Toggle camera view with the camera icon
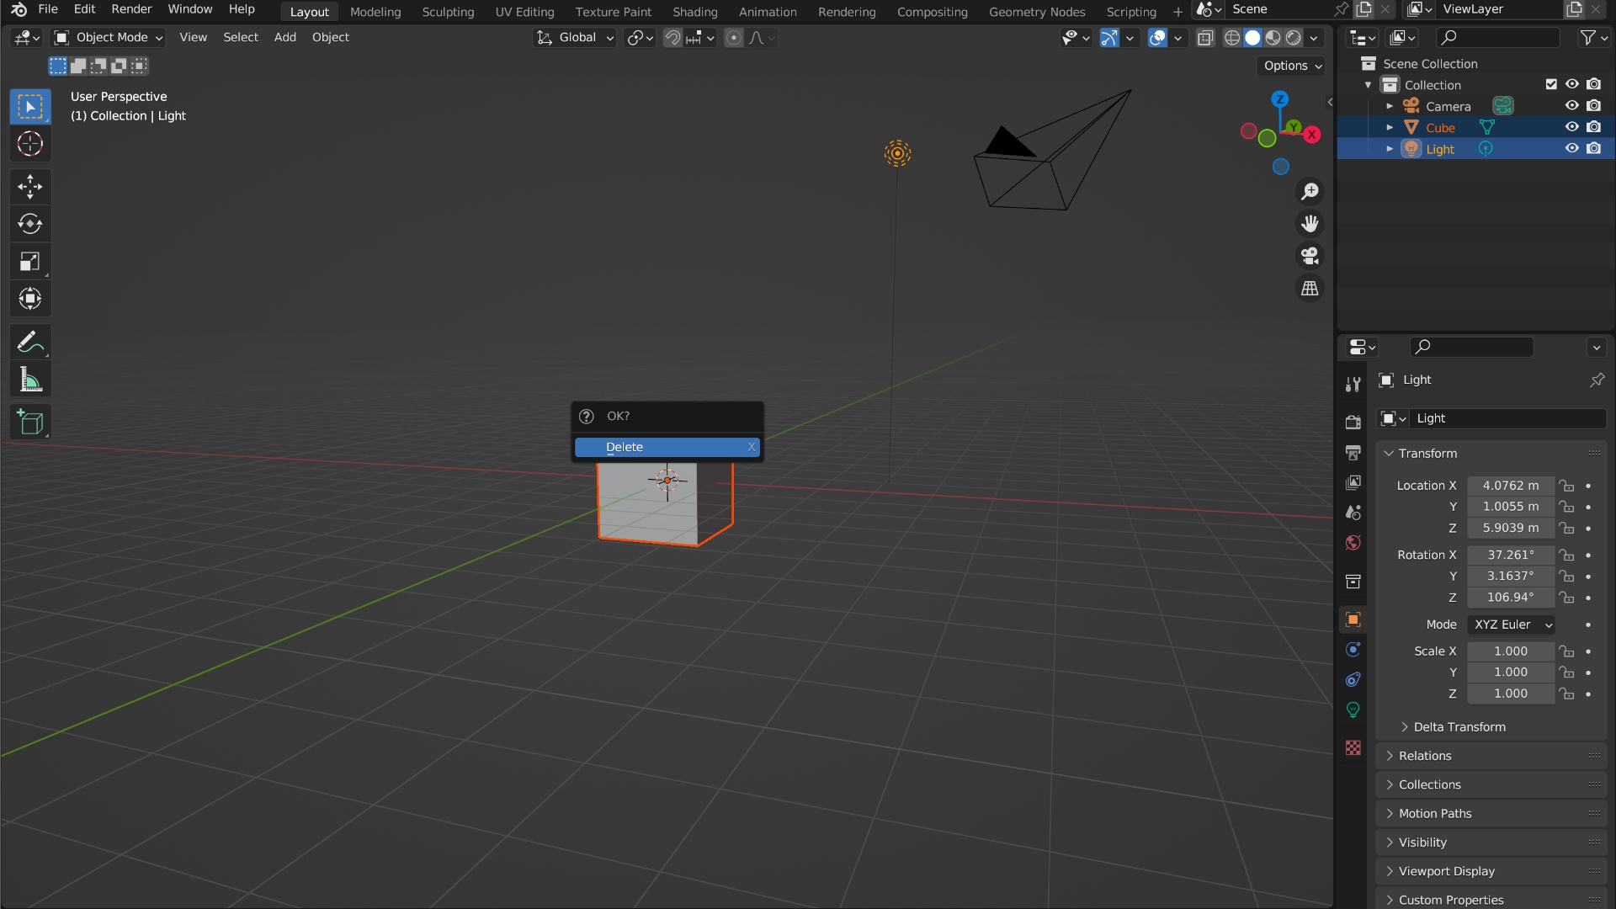The image size is (1616, 909). click(1310, 256)
